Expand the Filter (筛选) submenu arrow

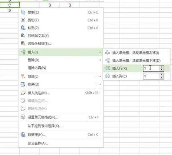click(x=100, y=76)
